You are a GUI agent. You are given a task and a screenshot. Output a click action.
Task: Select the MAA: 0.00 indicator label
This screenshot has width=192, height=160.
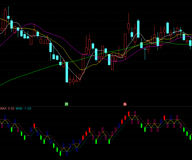(x=7, y=109)
